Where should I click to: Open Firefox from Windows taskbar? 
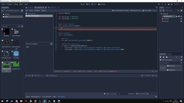pos(35,101)
